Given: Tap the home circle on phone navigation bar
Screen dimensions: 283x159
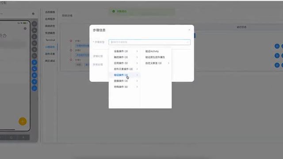Looking at the screenshot, I should click(11, 137).
